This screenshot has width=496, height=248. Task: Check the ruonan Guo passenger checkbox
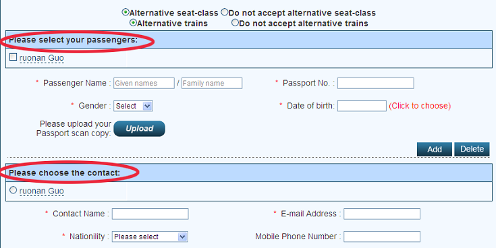pyautogui.click(x=13, y=57)
